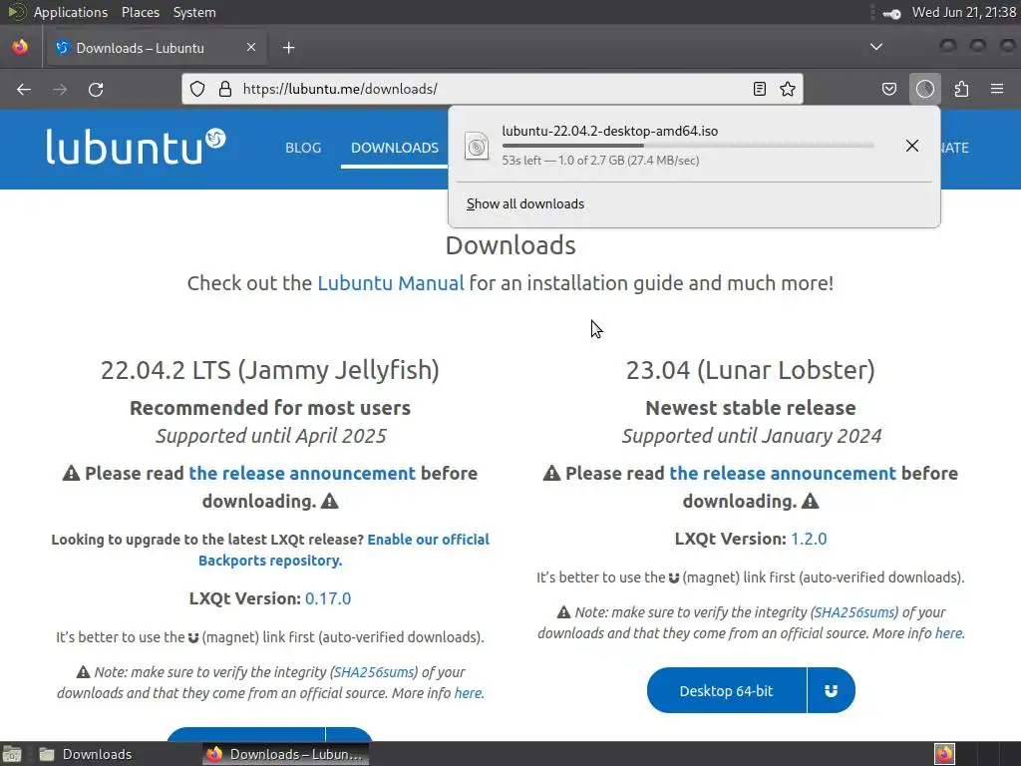This screenshot has width=1021, height=766.
Task: Open a new browser tab
Action: point(289,48)
